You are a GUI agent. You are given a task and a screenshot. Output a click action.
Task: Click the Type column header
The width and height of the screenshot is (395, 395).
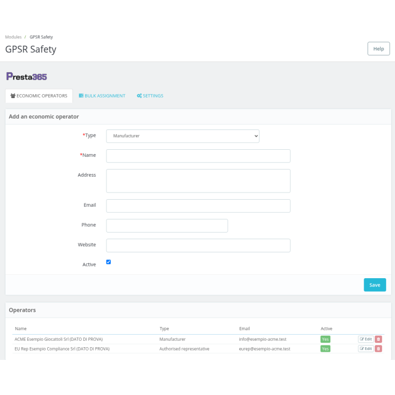click(x=164, y=329)
